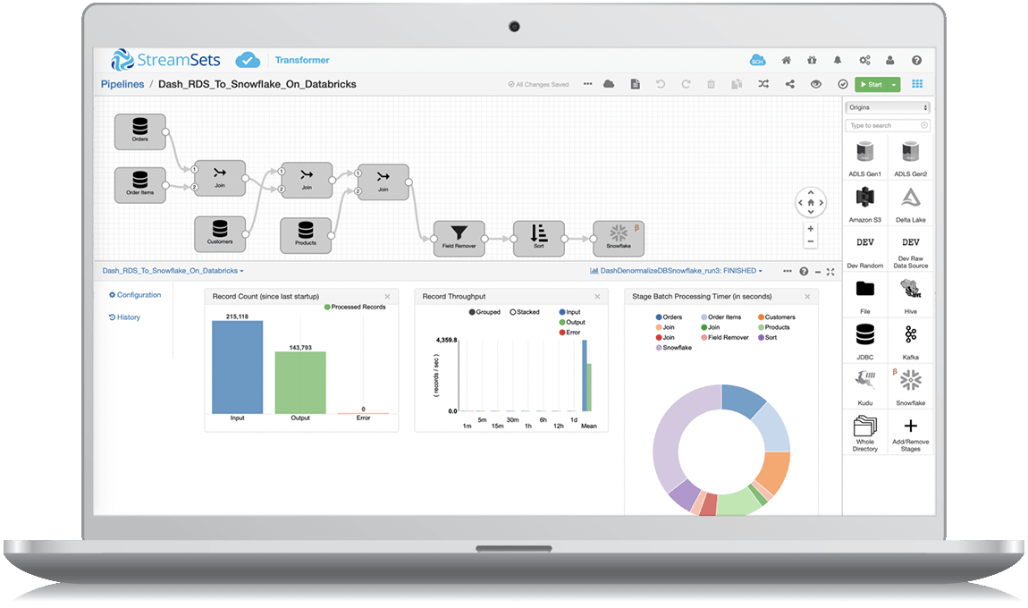This screenshot has height=608, width=1028.
Task: Click the Type to search stage field
Action: click(888, 125)
